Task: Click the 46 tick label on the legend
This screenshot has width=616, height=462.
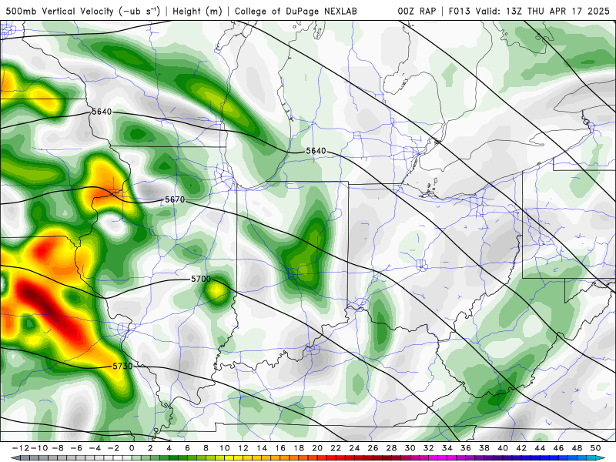Action: coord(559,448)
